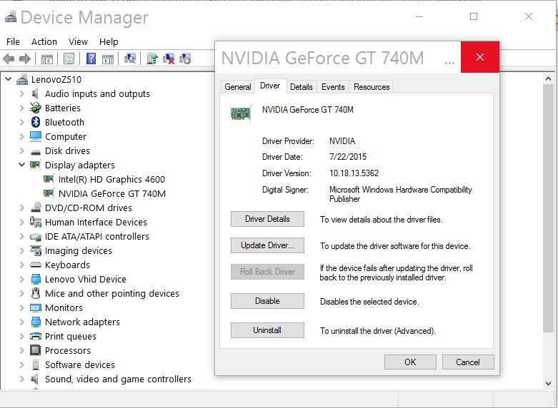Click the Properties toolbar icon

pyautogui.click(x=69, y=58)
